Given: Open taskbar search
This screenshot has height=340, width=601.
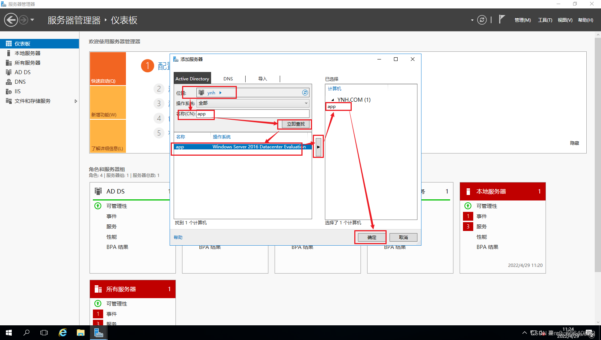Looking at the screenshot, I should [x=26, y=333].
